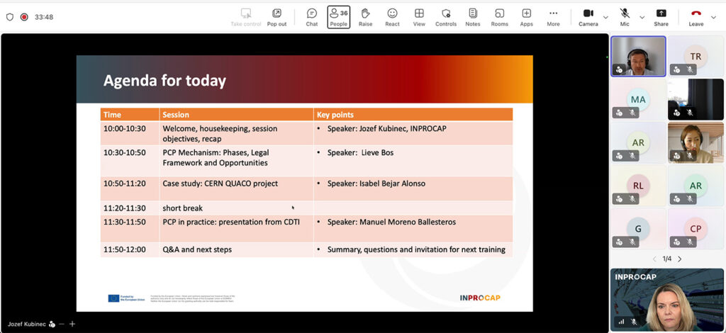Screen dimensions: 726x333
Task: Zoom in shared content with plus
Action: (72, 324)
